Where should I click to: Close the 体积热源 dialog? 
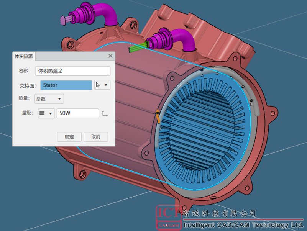[110, 56]
